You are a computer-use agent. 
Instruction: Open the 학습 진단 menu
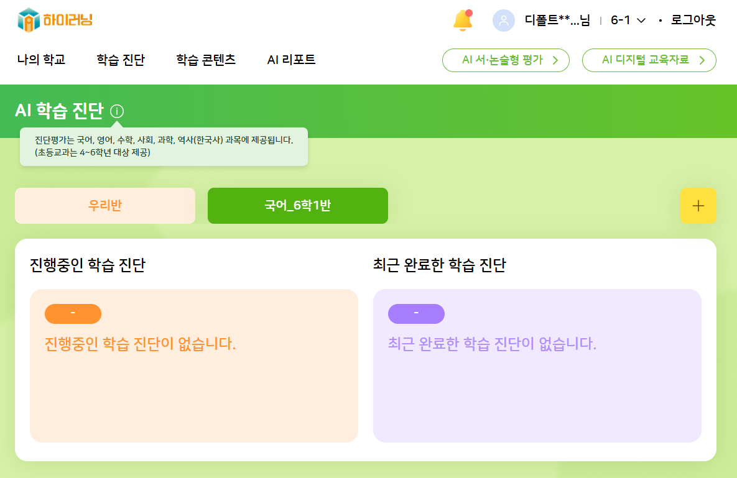121,60
